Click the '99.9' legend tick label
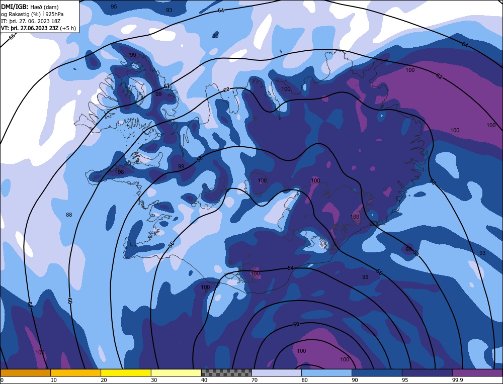The width and height of the screenshot is (503, 384). tap(457, 380)
